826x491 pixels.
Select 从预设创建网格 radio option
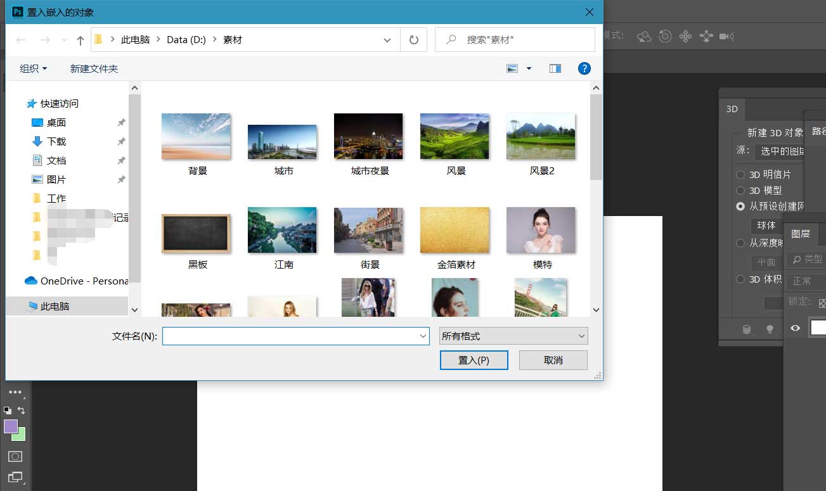click(740, 206)
